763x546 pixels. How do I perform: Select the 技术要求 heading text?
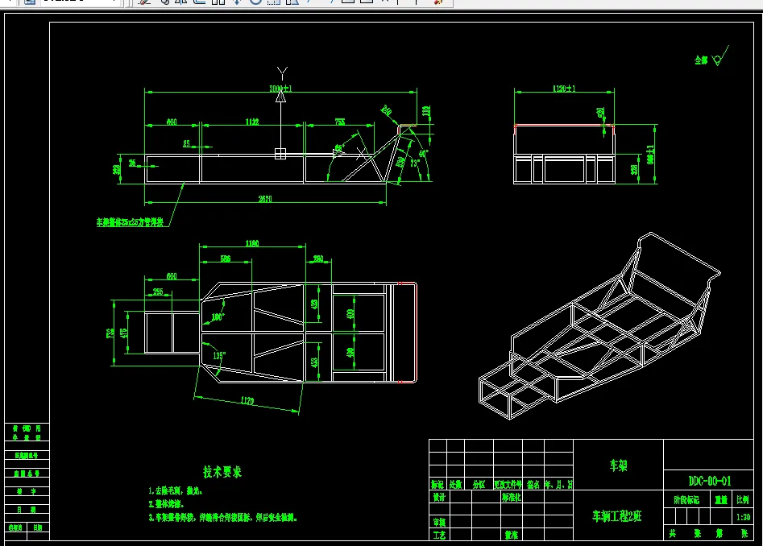pyautogui.click(x=222, y=472)
